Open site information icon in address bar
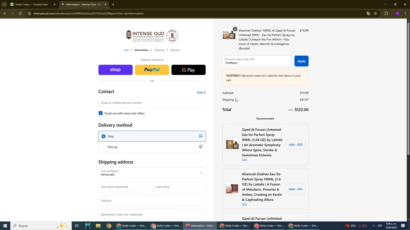410x230 pixels. click(29, 13)
